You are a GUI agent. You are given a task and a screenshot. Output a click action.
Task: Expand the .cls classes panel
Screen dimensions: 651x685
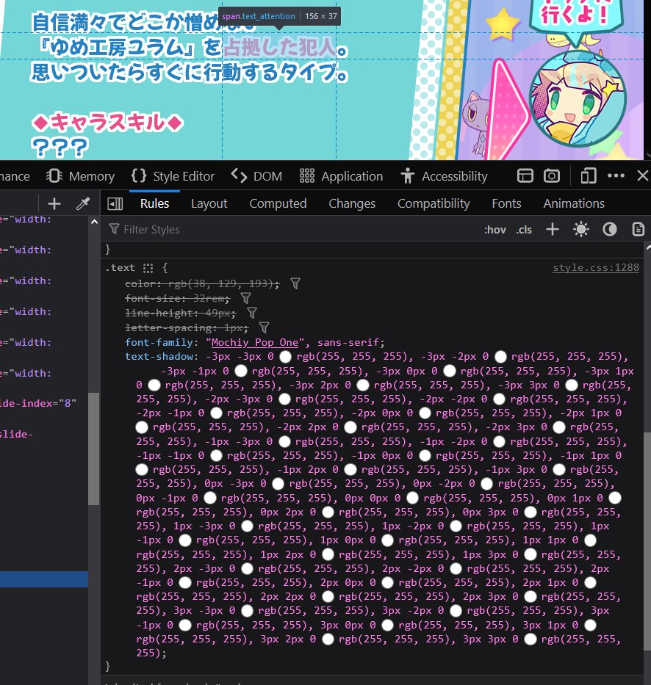click(524, 230)
